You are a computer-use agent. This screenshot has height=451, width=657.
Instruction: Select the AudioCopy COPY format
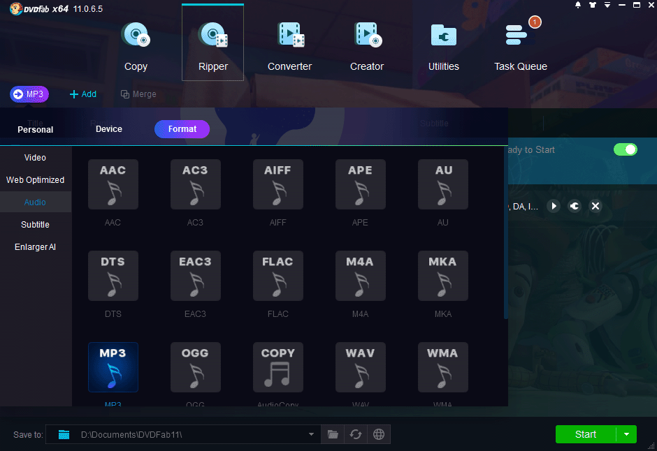[x=277, y=367]
